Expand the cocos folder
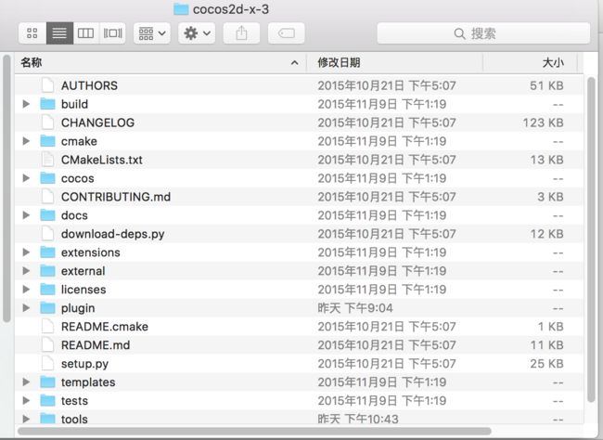 click(x=26, y=178)
